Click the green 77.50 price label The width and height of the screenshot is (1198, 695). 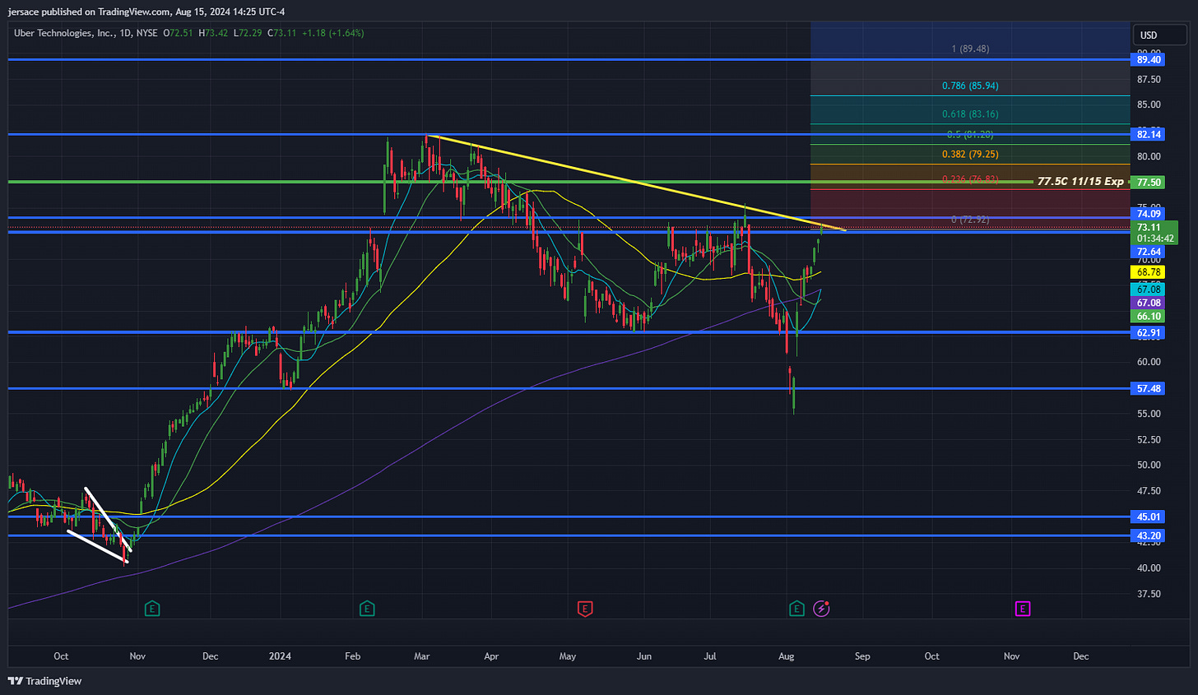1149,183
